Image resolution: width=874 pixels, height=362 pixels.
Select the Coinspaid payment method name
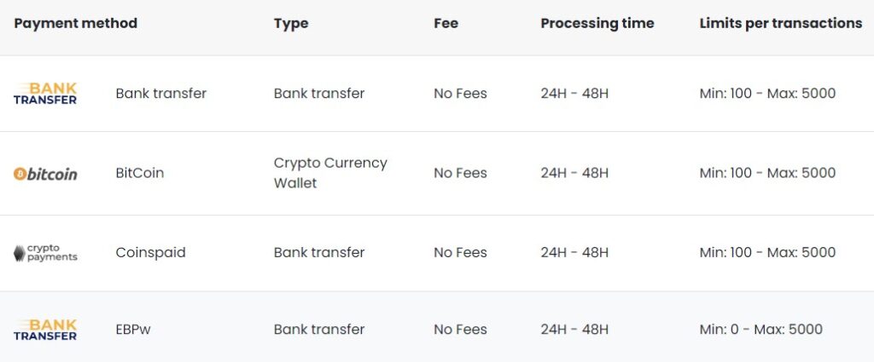coord(150,253)
